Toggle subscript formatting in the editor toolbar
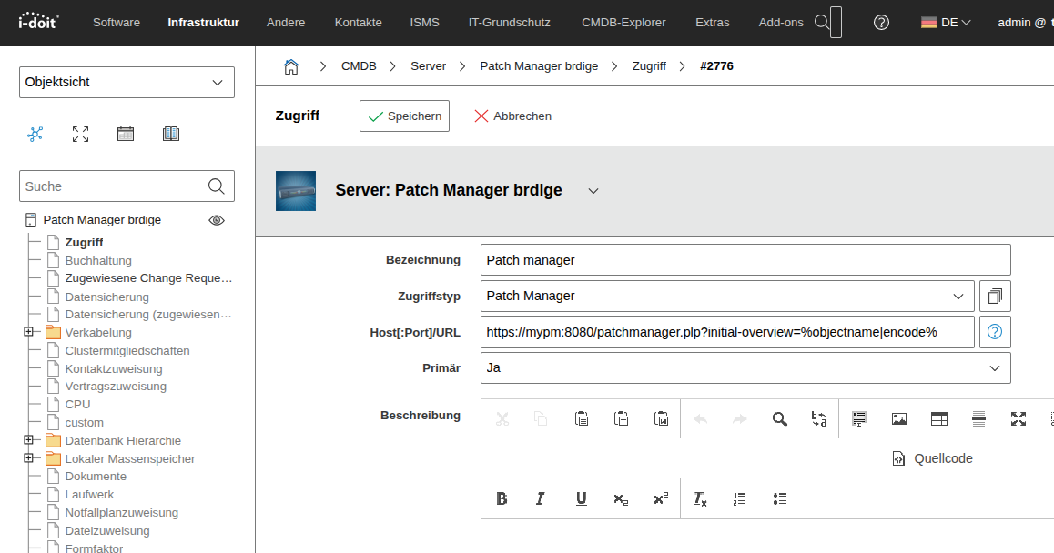1054x553 pixels. click(x=620, y=498)
